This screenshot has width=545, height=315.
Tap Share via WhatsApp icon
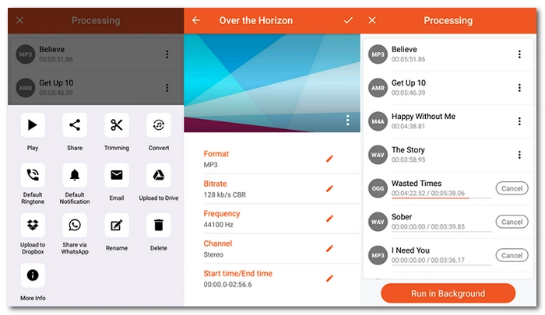coord(75,225)
